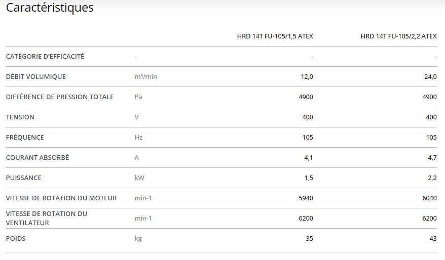The width and height of the screenshot is (445, 260).
Task: Click the Catégorie d'efficacité row label
Action: coord(45,57)
